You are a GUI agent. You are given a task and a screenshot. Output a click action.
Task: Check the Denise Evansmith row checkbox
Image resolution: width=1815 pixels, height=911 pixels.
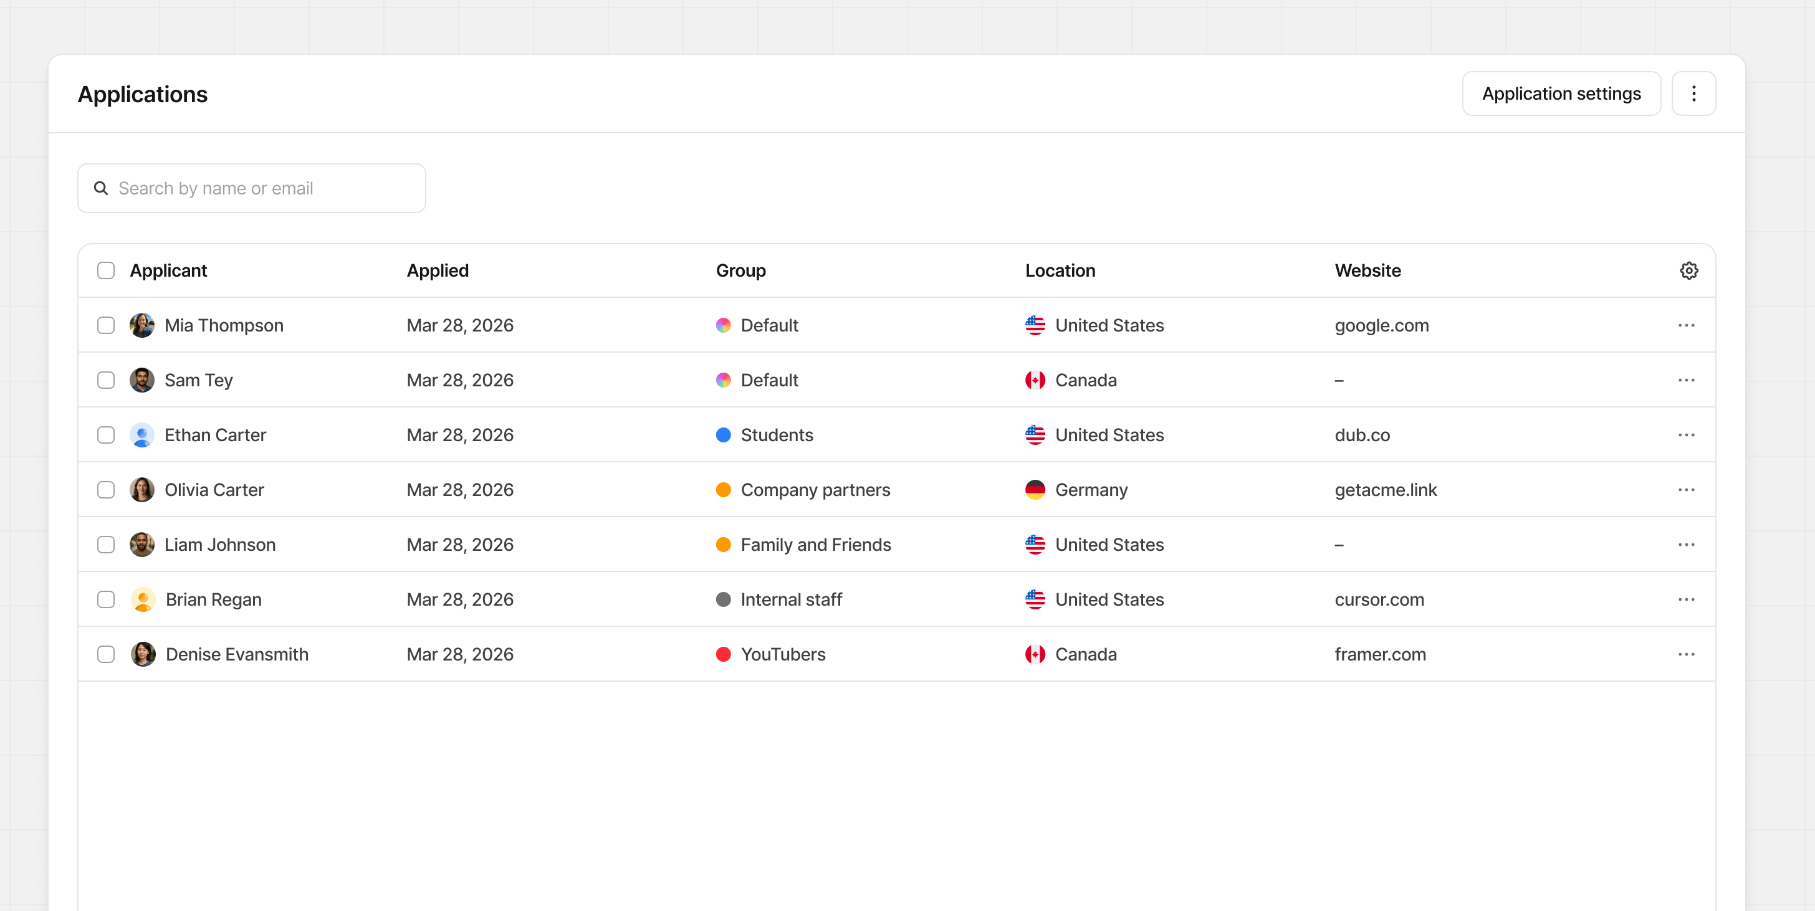tap(106, 654)
